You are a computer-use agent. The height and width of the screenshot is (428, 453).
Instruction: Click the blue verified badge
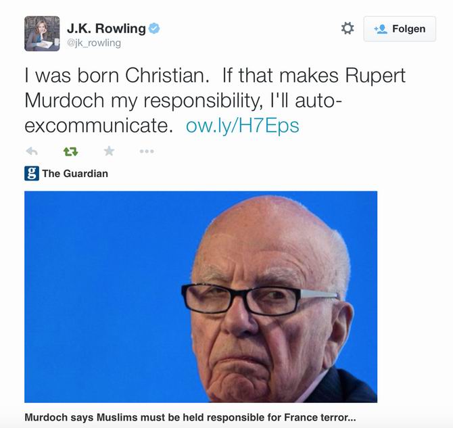(154, 28)
